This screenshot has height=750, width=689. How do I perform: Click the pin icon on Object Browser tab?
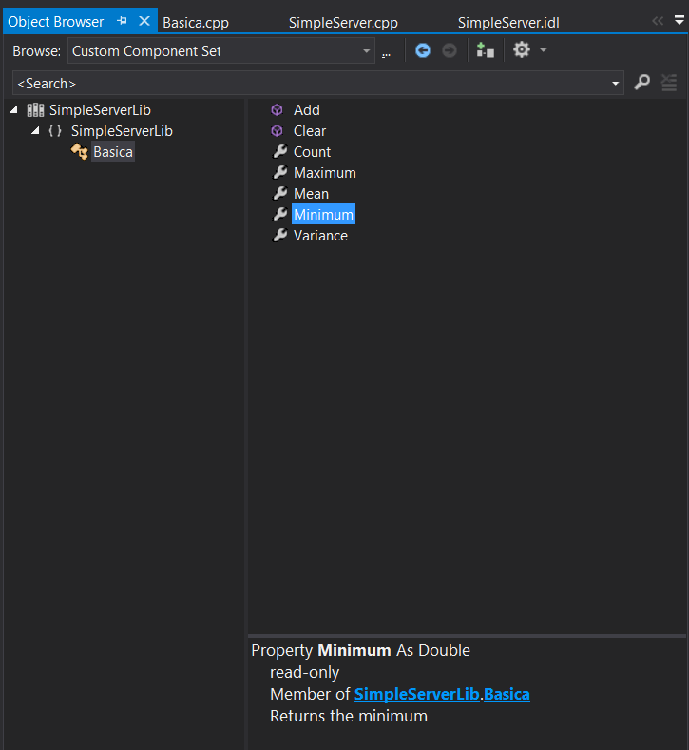pos(122,21)
